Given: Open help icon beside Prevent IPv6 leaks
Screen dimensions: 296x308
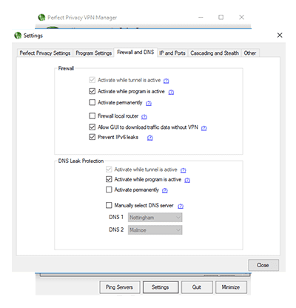Looking at the screenshot, I should [150, 138].
